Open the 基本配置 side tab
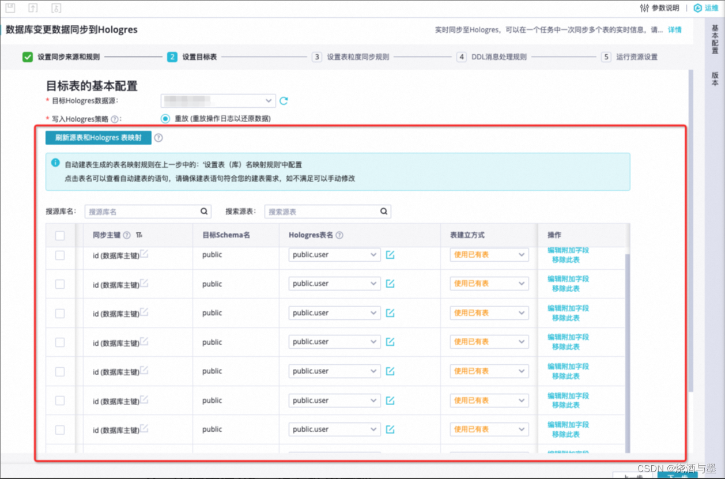725x479 pixels. point(715,39)
